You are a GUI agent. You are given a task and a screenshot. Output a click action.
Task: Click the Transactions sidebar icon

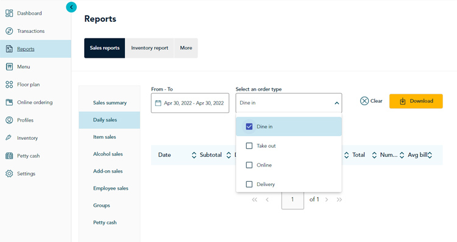[x=9, y=31]
